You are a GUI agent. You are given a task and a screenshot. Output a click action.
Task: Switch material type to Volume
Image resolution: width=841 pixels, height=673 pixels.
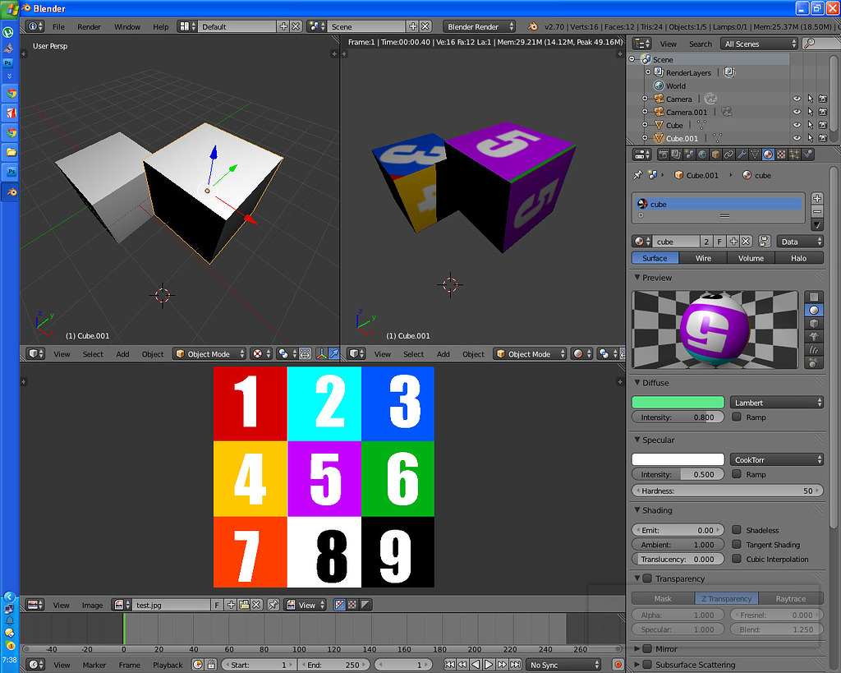pyautogui.click(x=751, y=258)
